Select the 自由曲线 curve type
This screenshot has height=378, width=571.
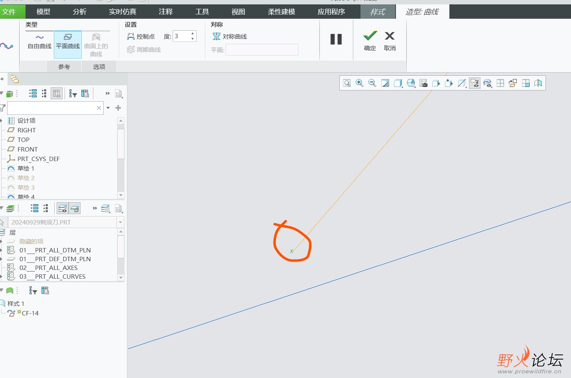[39, 42]
